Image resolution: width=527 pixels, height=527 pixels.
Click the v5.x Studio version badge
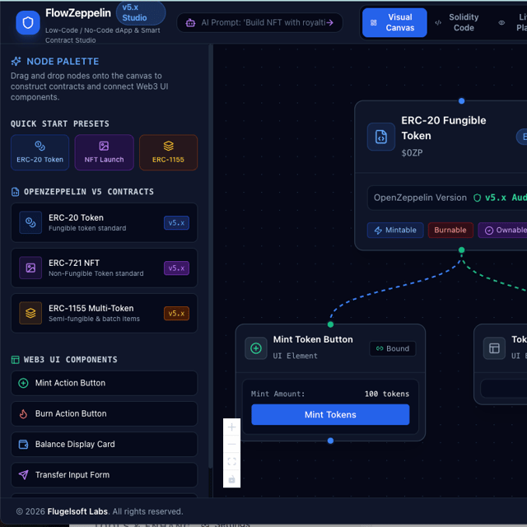click(141, 13)
